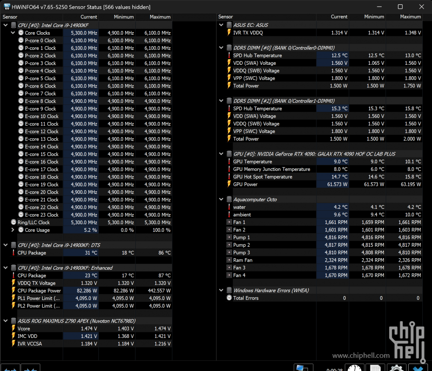Click the logging sheet icon in the bottom toolbar
Screen dimensions: 432x371
click(x=375, y=367)
